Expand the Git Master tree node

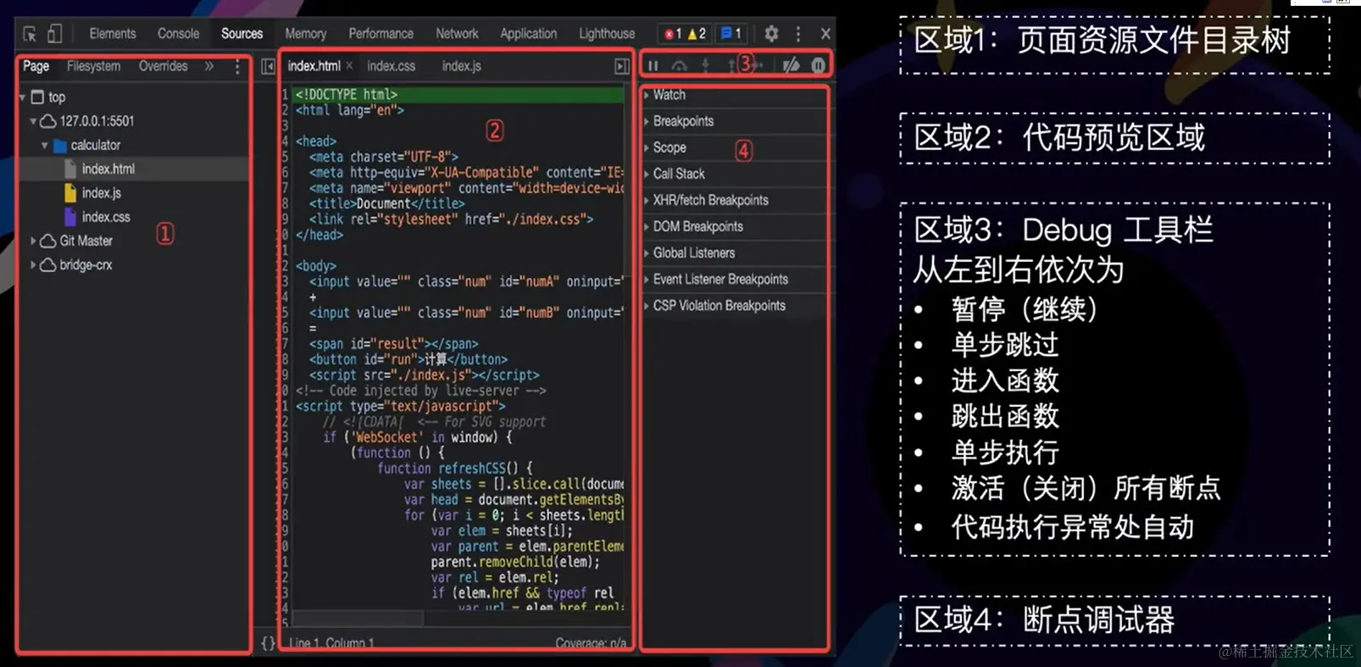[x=33, y=241]
